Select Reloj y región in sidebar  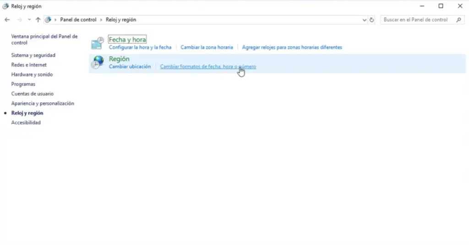pyautogui.click(x=27, y=113)
